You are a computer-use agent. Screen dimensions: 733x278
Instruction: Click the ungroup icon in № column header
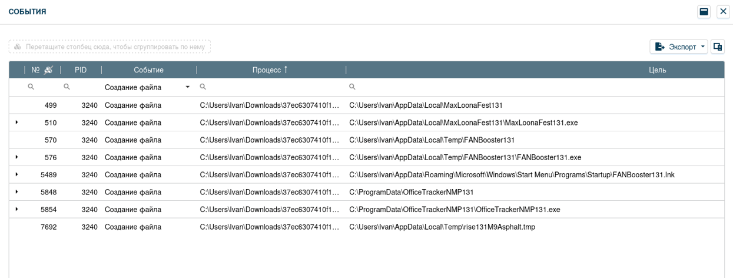pos(48,70)
